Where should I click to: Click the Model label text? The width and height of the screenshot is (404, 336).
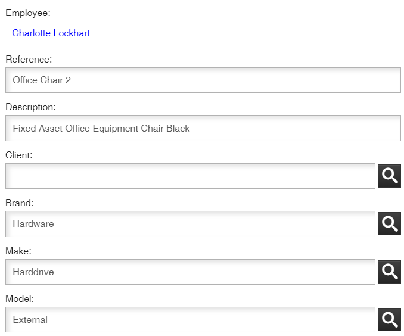coord(19,298)
